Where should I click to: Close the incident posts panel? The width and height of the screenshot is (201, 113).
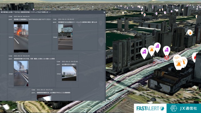(104, 12)
